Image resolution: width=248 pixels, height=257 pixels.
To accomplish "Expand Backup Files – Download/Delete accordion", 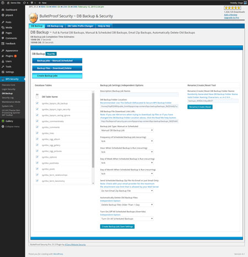I will [x=57, y=68].
